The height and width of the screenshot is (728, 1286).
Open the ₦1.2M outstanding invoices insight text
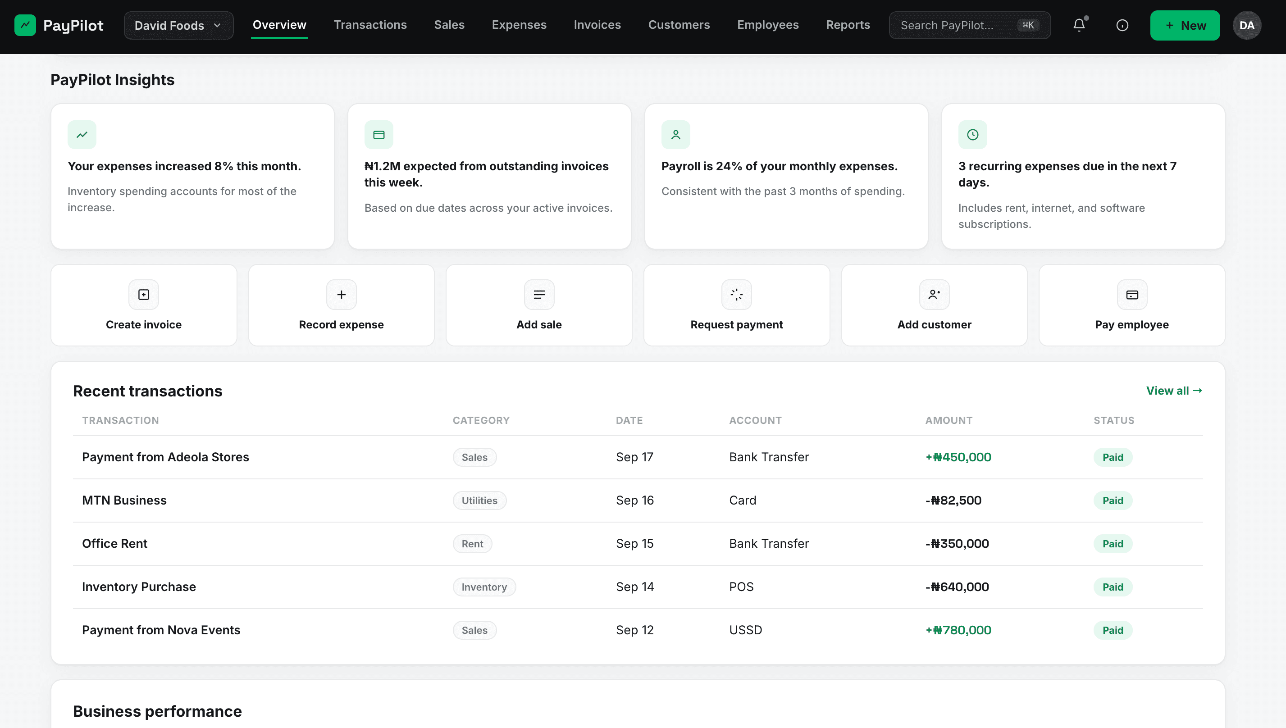tap(487, 174)
